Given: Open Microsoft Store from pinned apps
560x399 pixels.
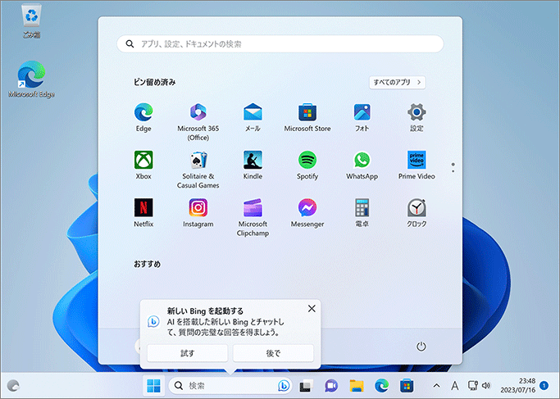Looking at the screenshot, I should 307,118.
